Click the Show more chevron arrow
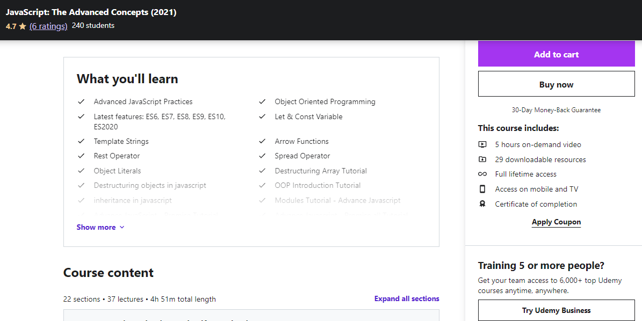 point(122,227)
